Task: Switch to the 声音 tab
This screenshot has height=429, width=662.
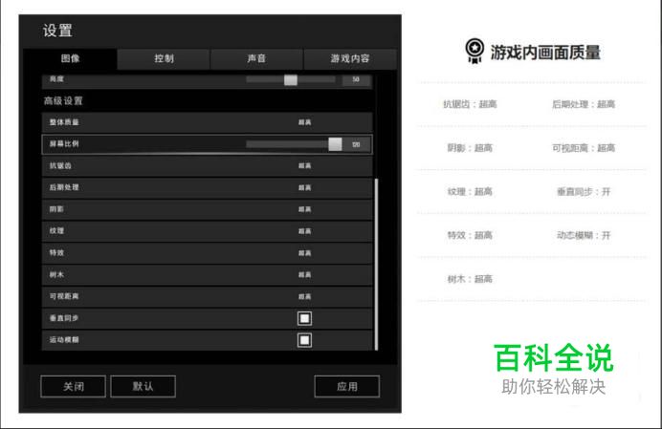Action: (x=256, y=58)
